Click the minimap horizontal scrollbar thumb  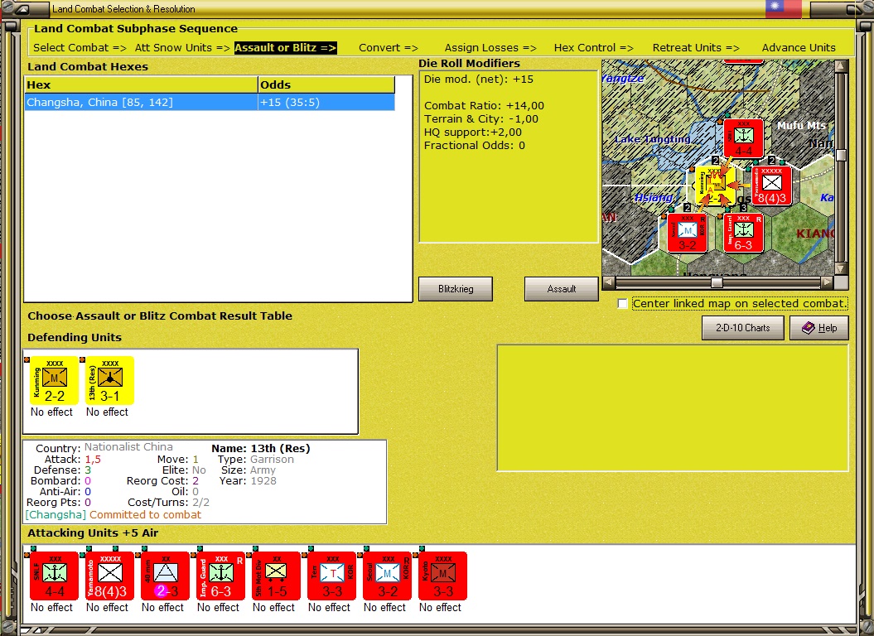[717, 282]
